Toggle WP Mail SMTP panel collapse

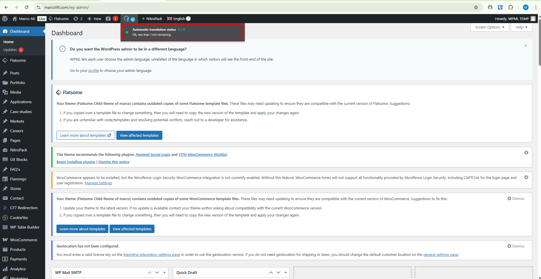164,273
